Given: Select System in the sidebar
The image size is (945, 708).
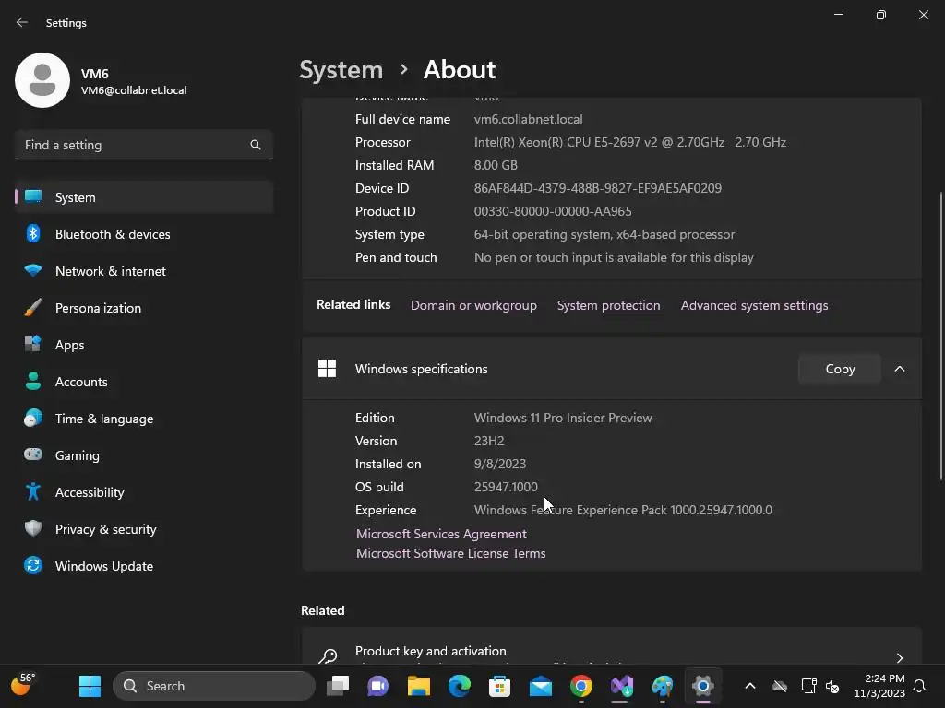Looking at the screenshot, I should tap(143, 197).
